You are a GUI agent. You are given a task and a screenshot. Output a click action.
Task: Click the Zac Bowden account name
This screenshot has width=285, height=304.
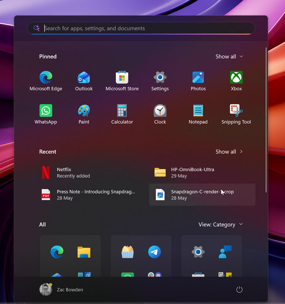pyautogui.click(x=70, y=290)
